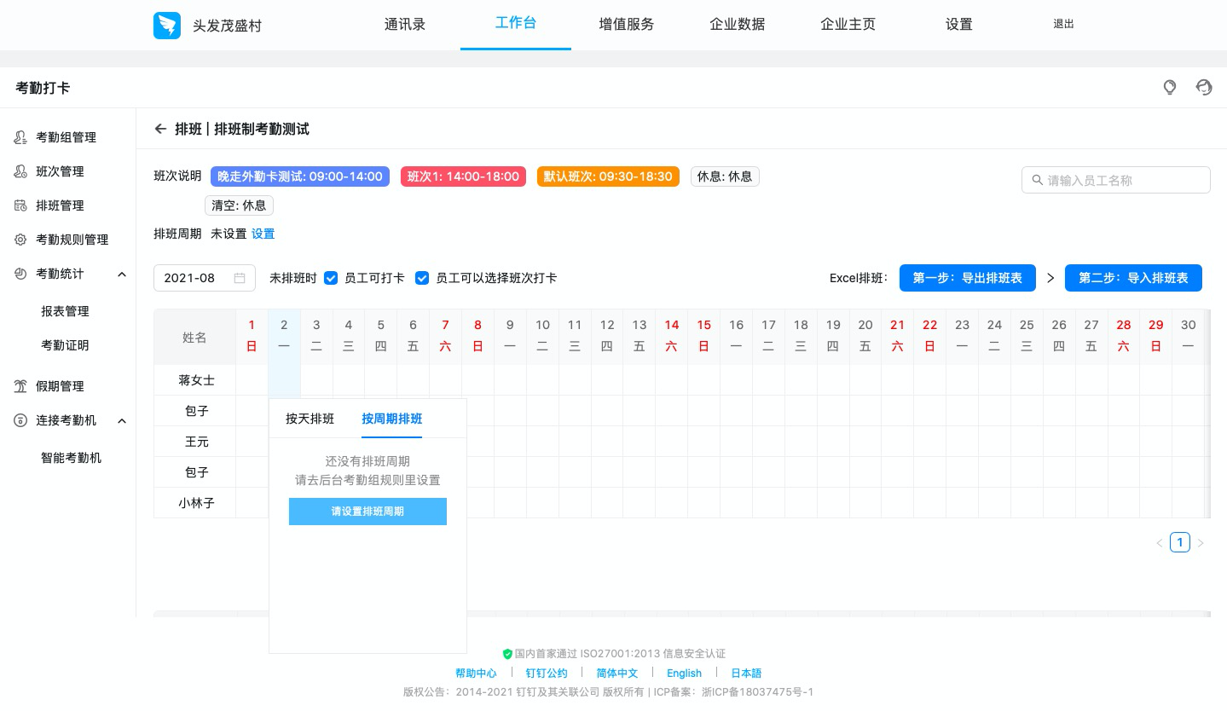The width and height of the screenshot is (1227, 711).
Task: Open the 增值服务 navigation tab
Action: [626, 24]
